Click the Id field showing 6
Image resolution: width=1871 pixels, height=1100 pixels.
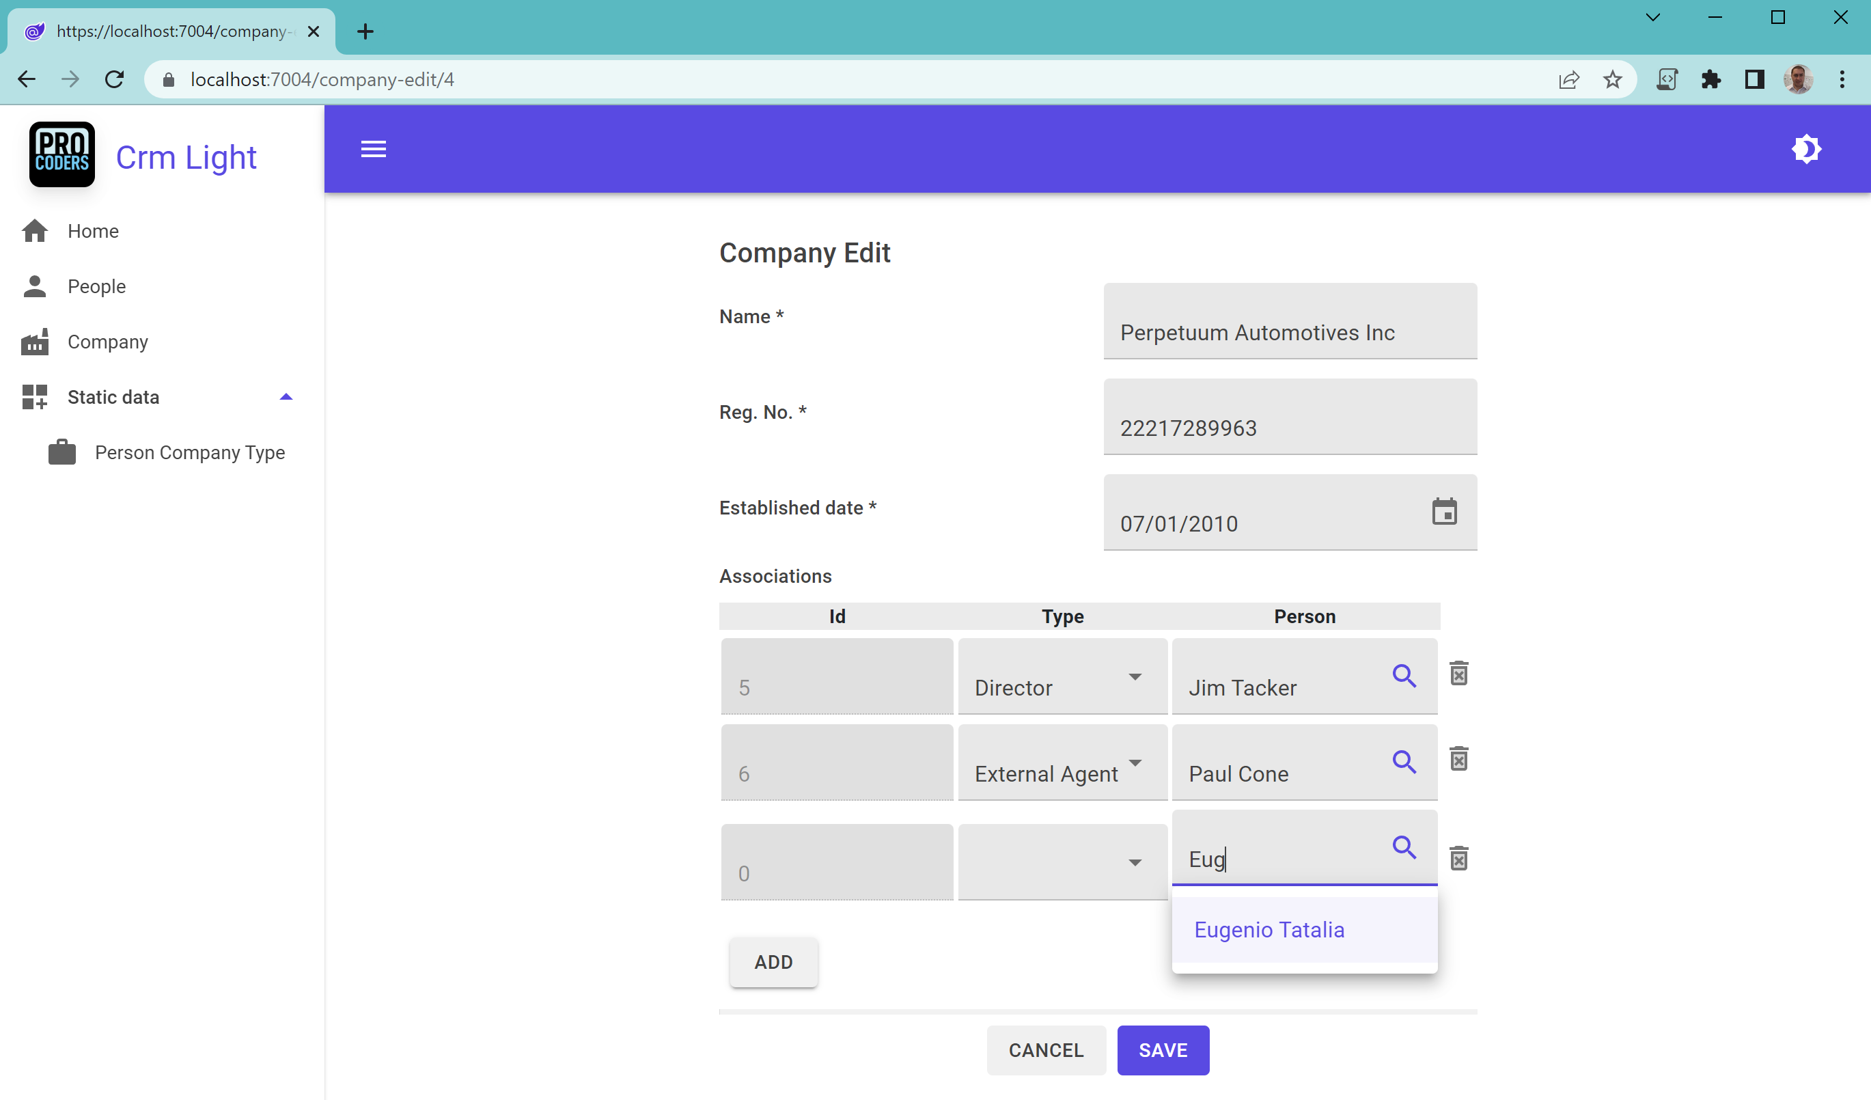[x=837, y=762]
